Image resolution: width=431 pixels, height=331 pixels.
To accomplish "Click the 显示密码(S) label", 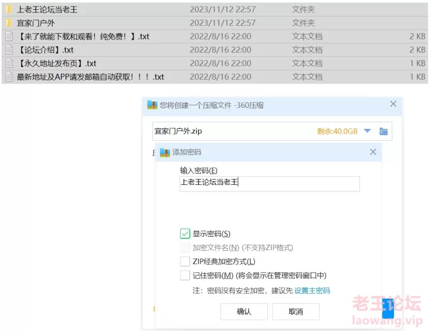I will click(x=211, y=234).
